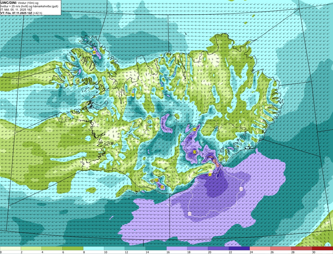Click the legend scale number 10
333x254 pixels.
(106, 252)
